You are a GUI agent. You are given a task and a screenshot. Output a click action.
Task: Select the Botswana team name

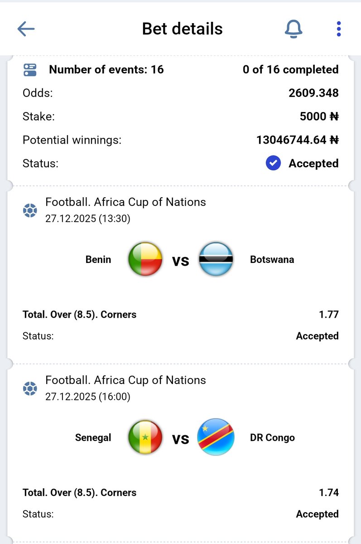[x=272, y=260]
